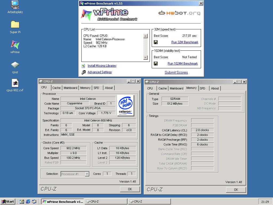Click OK in the right CPU-Z memory window
The height and width of the screenshot is (205, 273).
[x=236, y=190]
